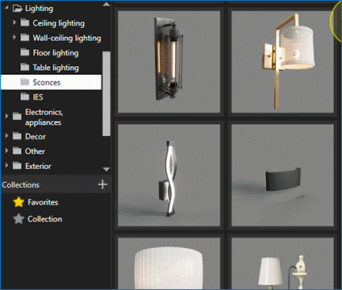342x290 pixels.
Task: Open the Favorites collection
Action: click(x=43, y=202)
